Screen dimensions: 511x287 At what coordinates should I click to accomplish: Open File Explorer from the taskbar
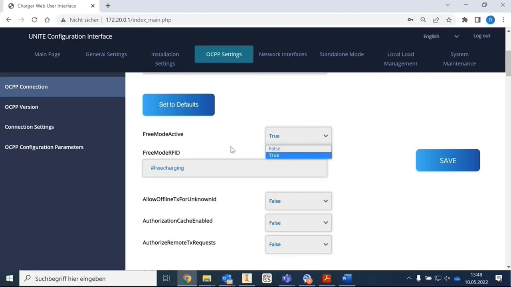pyautogui.click(x=207, y=279)
